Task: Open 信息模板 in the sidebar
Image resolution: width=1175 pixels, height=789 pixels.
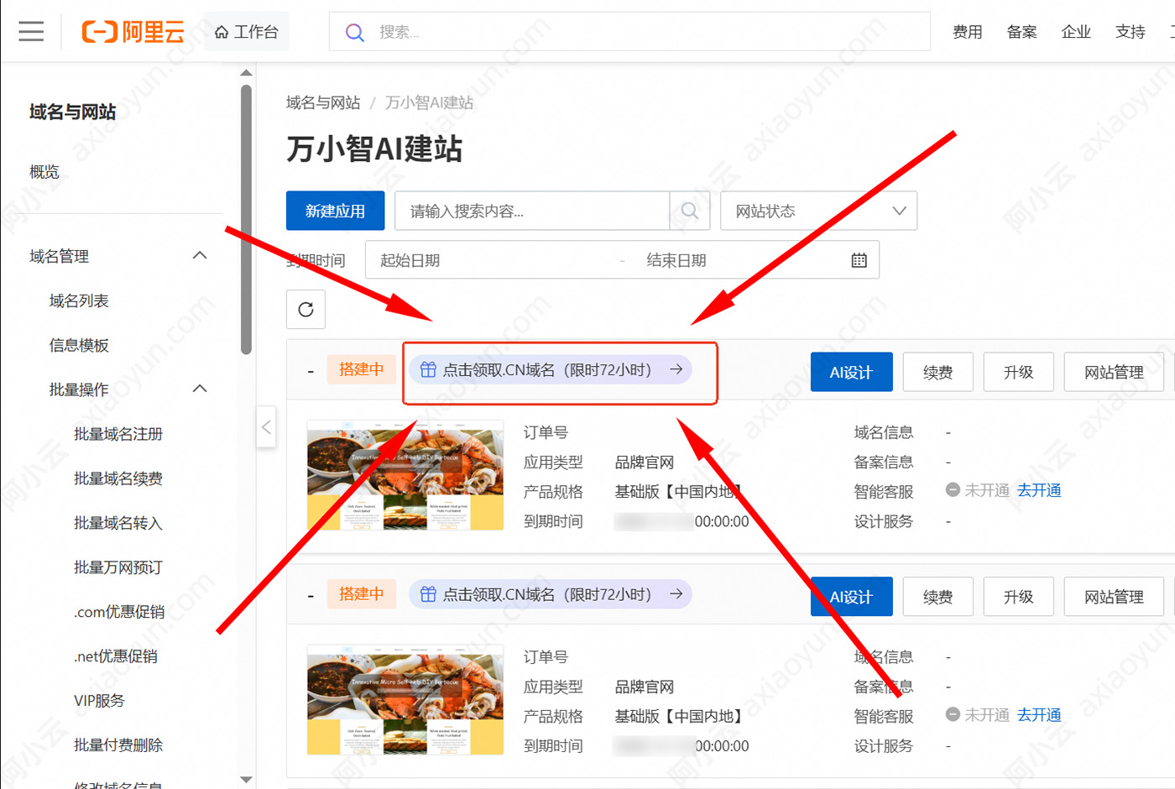Action: [79, 345]
